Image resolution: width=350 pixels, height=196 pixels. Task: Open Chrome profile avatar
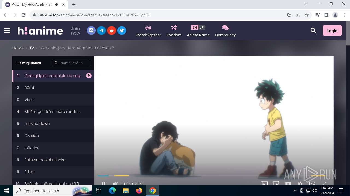(335, 15)
